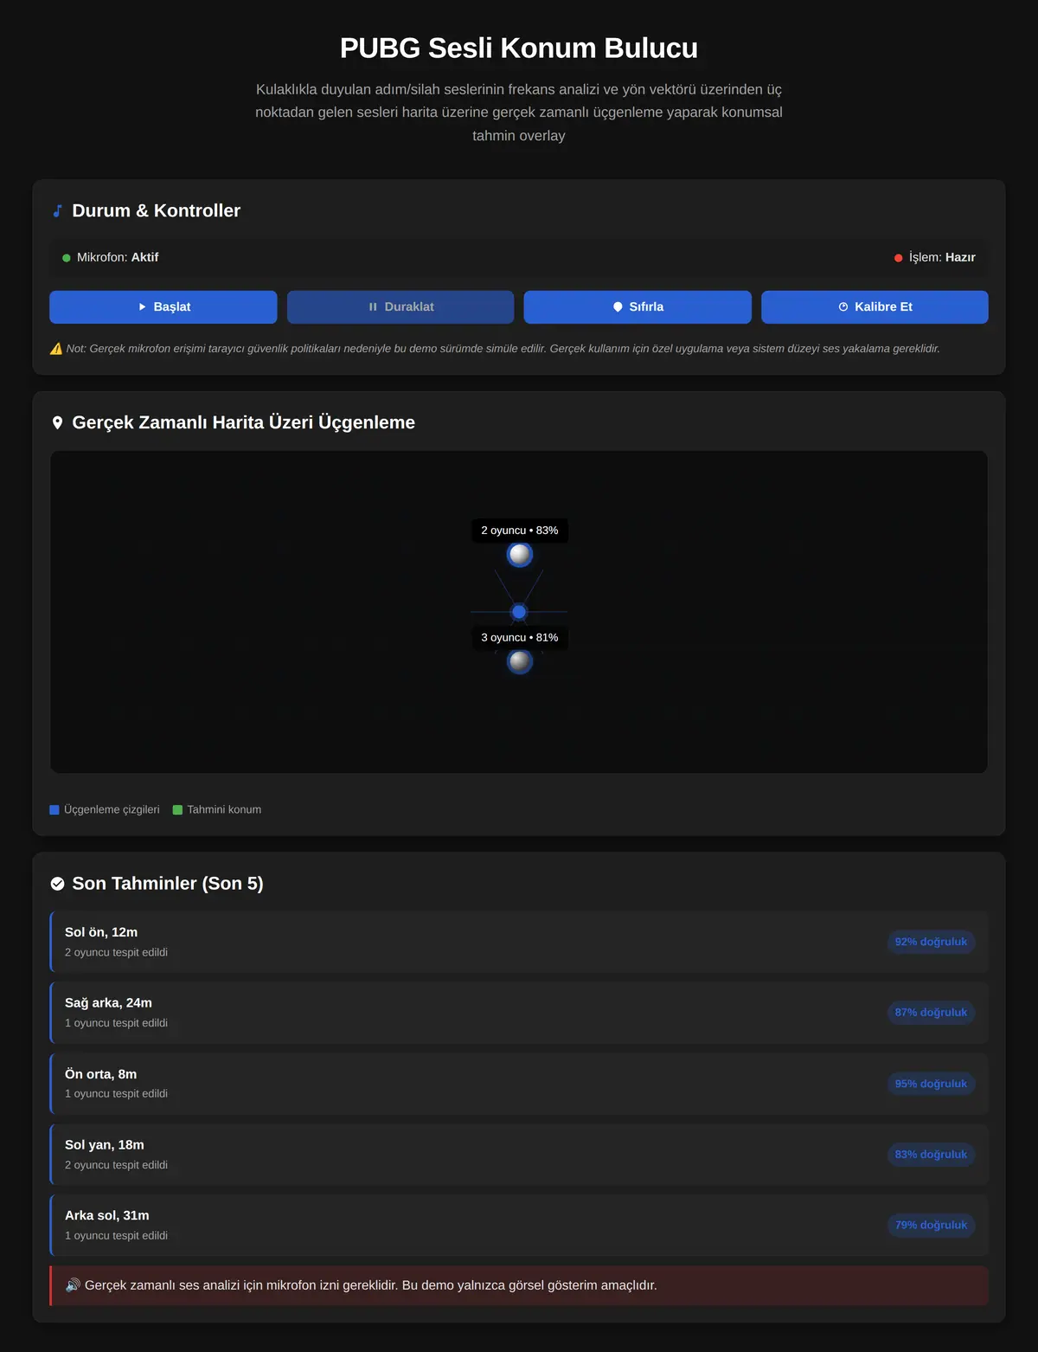Screen dimensions: 1038x1352
Task: Click the red İşlem status dot
Action: (x=898, y=258)
